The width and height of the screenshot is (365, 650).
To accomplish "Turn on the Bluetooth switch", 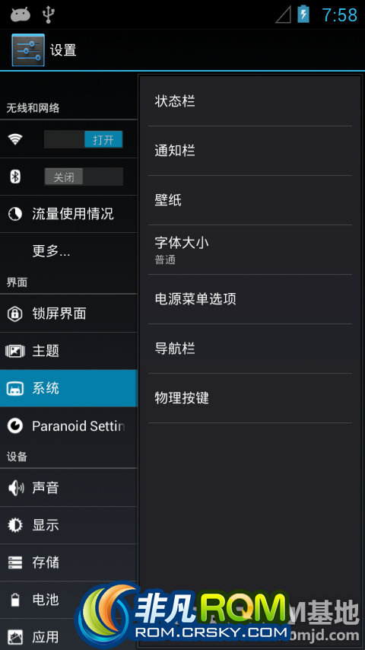I will pos(84,177).
